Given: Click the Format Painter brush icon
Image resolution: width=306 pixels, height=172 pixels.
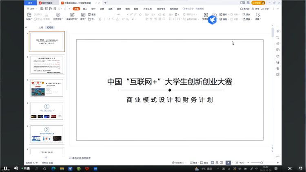Looking at the screenshot, I should pyautogui.click(x=47, y=15).
